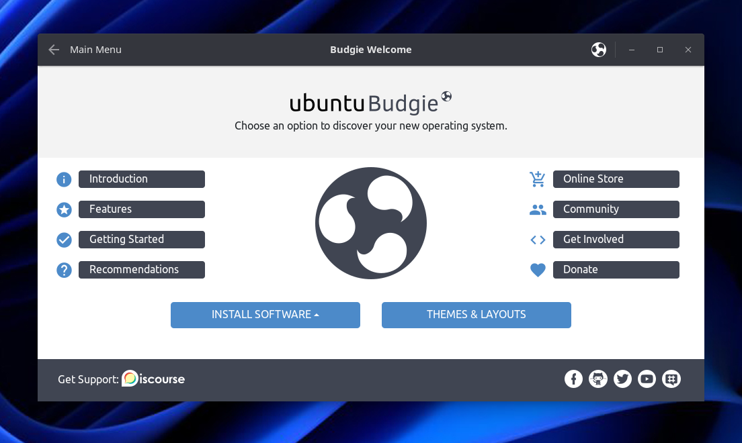
Task: Open the Community page
Action: coord(616,209)
